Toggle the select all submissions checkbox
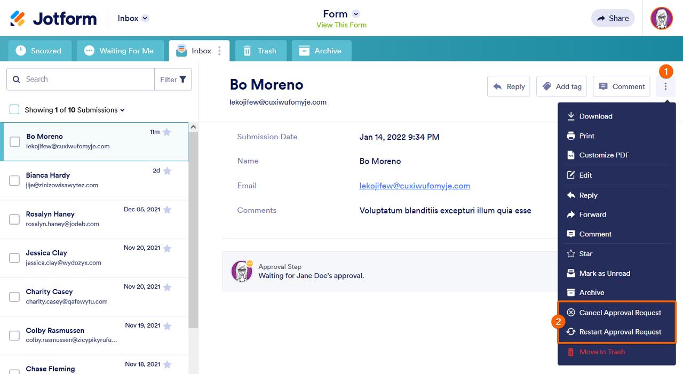683x374 pixels. point(14,110)
